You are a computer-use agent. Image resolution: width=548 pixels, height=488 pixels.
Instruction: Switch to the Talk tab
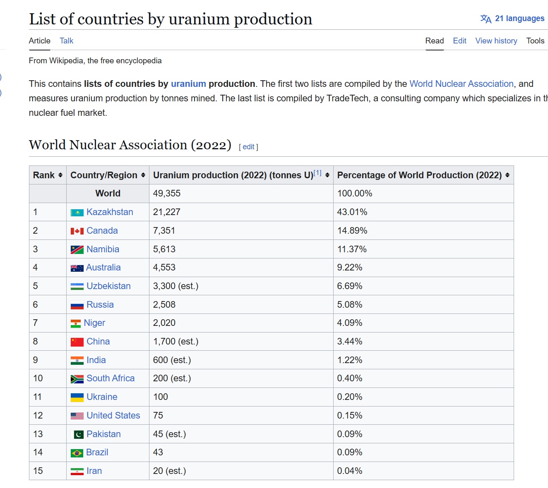[66, 41]
